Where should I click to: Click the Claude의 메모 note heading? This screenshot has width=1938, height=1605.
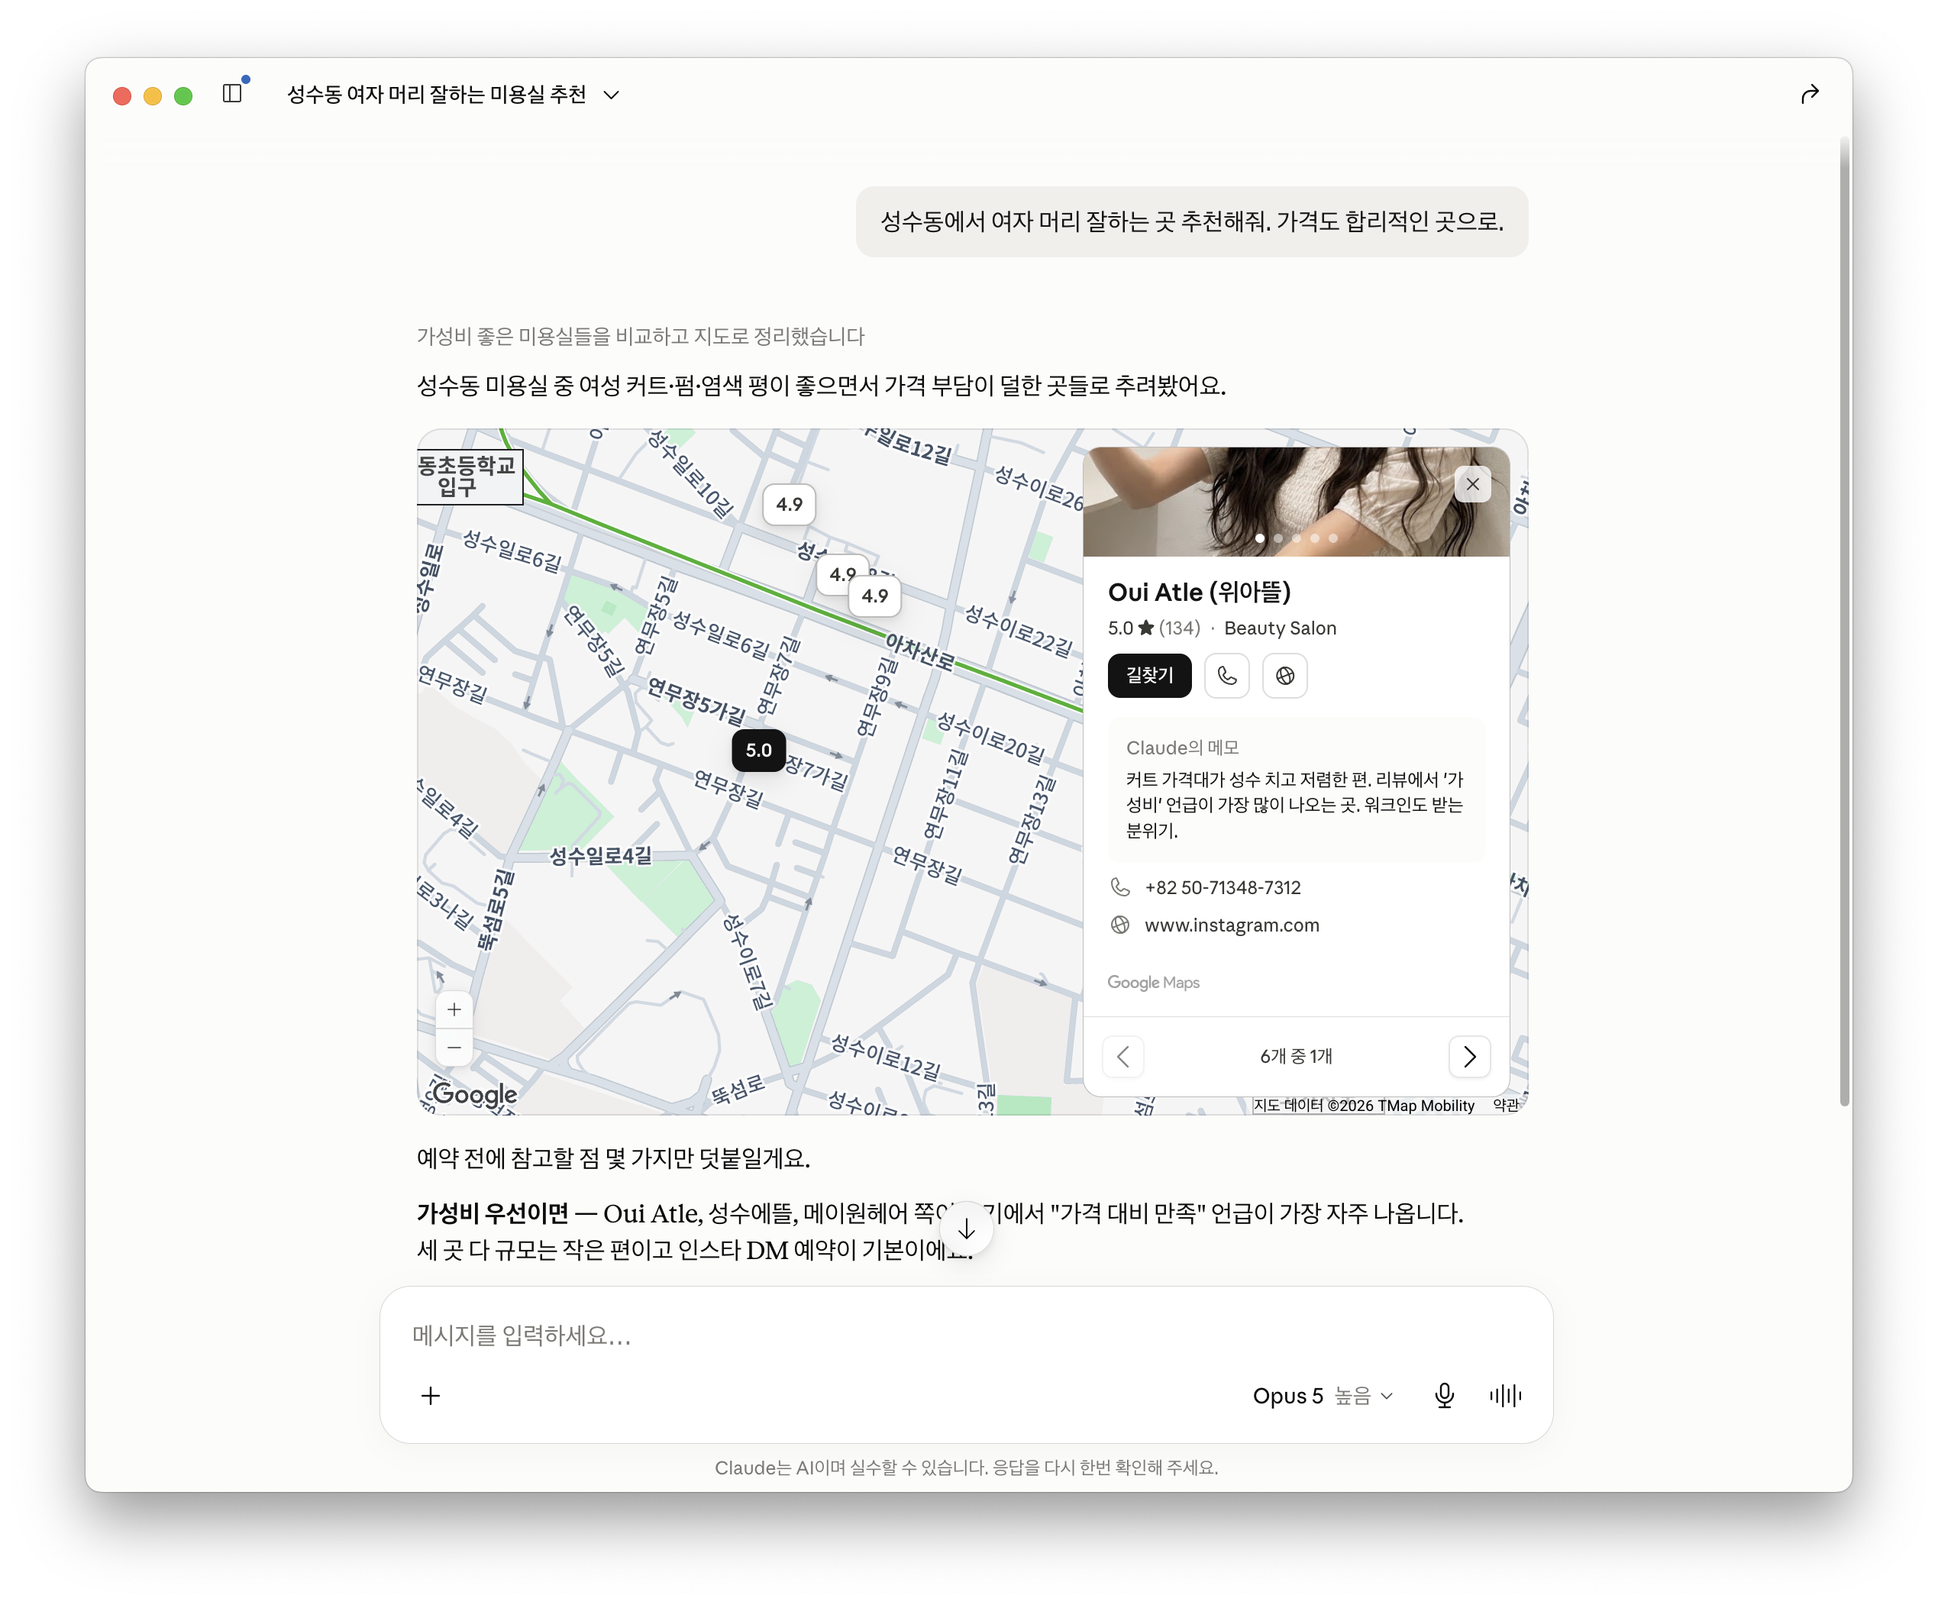click(x=1182, y=748)
